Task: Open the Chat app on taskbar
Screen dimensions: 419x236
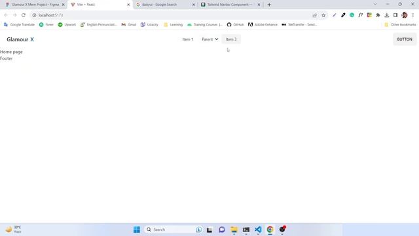Action: (222, 229)
